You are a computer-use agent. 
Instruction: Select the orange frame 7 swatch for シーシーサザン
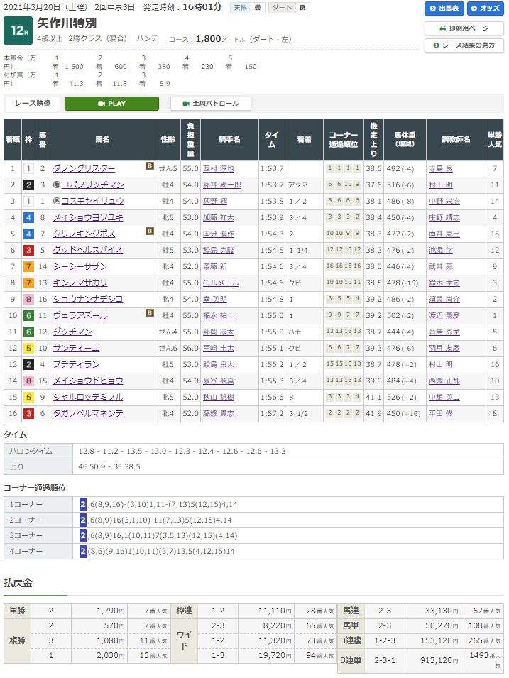pyautogui.click(x=29, y=266)
